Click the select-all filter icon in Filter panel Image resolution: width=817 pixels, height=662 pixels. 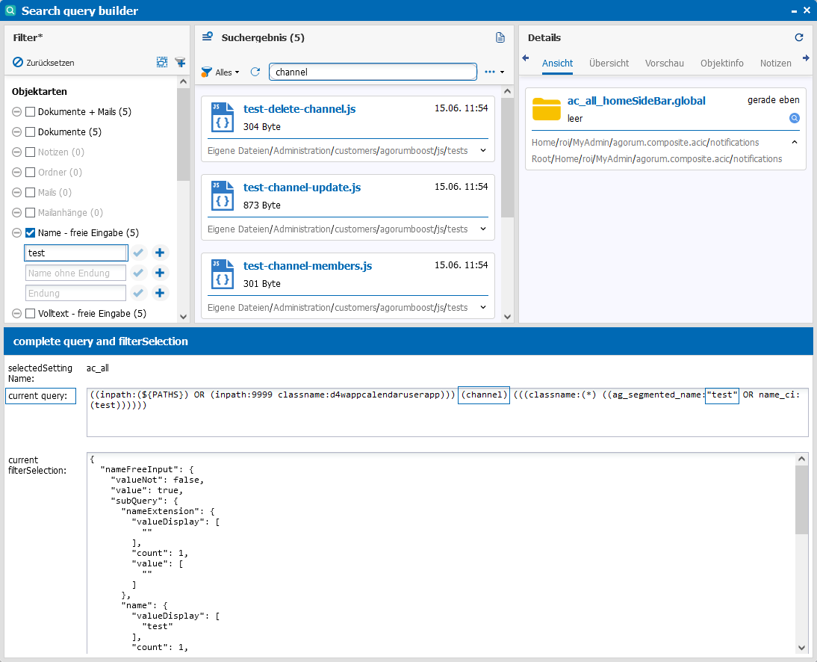tap(162, 63)
